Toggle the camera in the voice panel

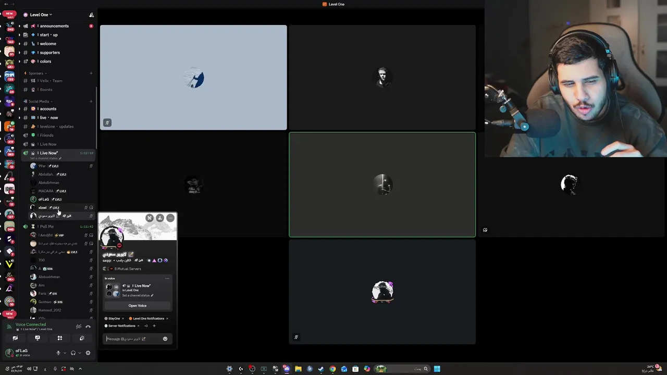click(15, 338)
